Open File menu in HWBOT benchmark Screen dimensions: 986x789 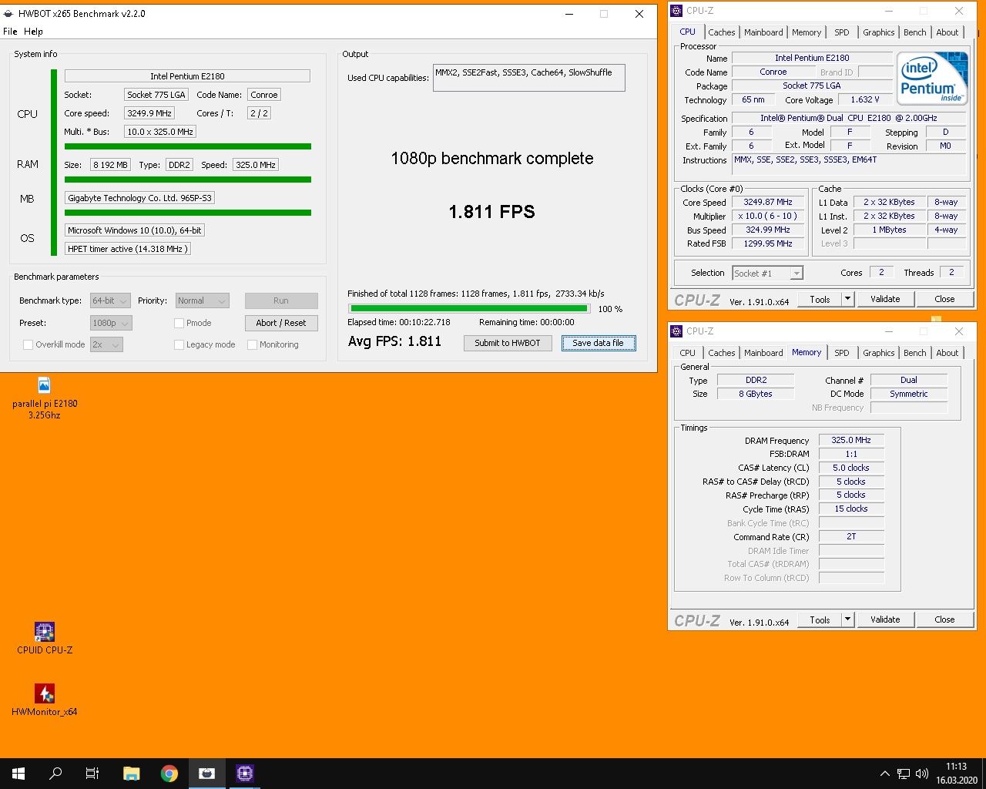tap(10, 32)
